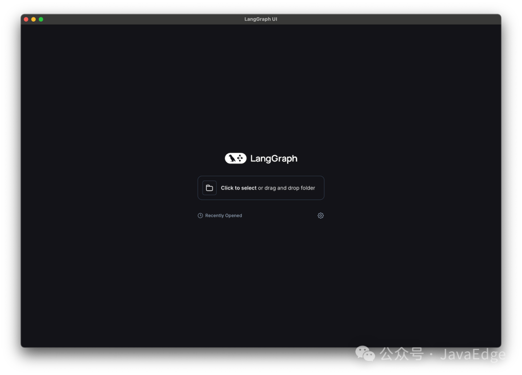Click the LangGraph parrot logo
Viewport: 522px width, 375px height.
pyautogui.click(x=235, y=158)
